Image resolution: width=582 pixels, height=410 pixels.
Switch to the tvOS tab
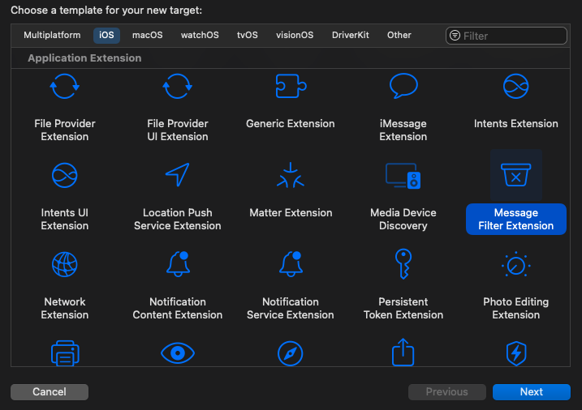248,35
